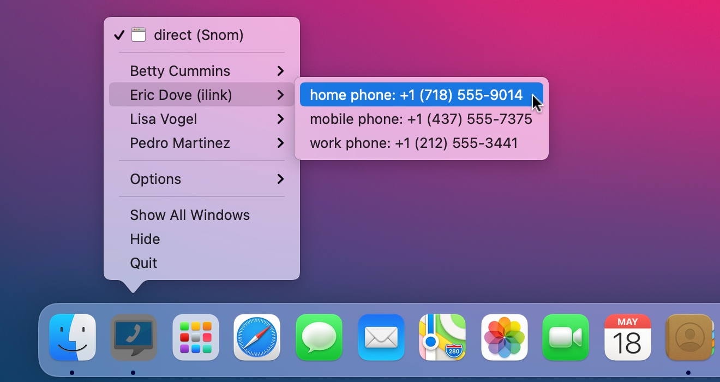Start FaceTime from the Dock
This screenshot has width=720, height=382.
point(566,337)
